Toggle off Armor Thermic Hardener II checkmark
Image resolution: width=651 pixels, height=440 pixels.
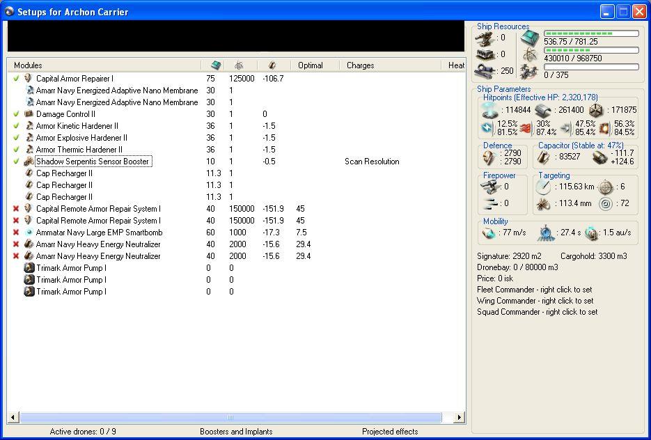(x=16, y=150)
